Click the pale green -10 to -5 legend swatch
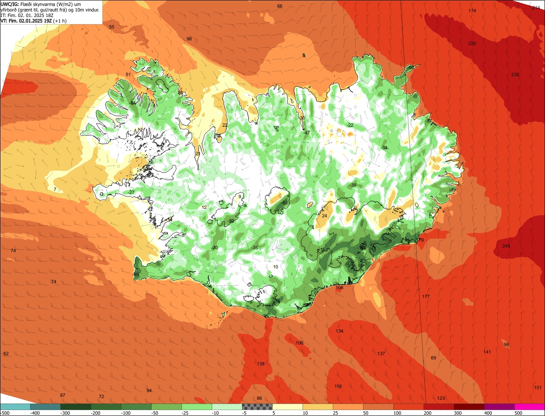Viewport: 545px width, 416px height. pos(227,407)
